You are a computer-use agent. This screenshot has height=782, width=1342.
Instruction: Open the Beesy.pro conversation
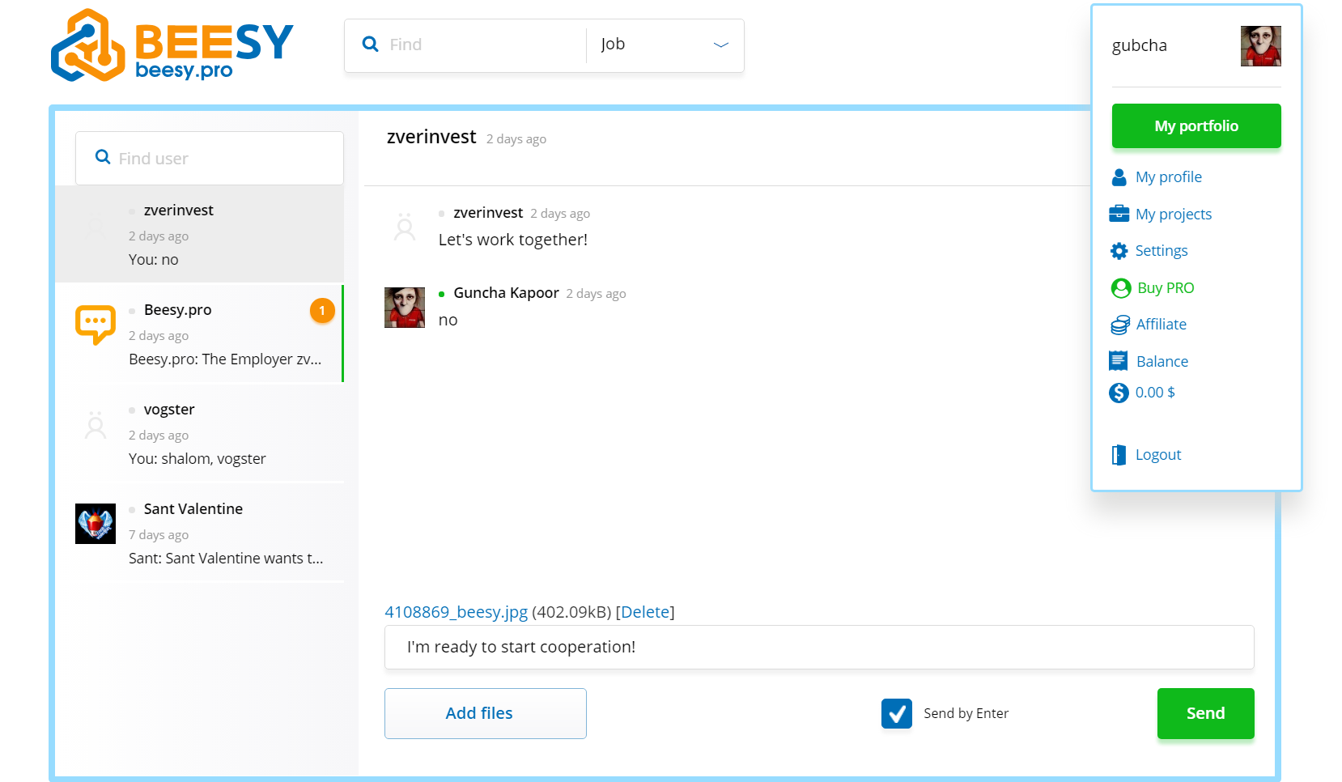click(199, 334)
